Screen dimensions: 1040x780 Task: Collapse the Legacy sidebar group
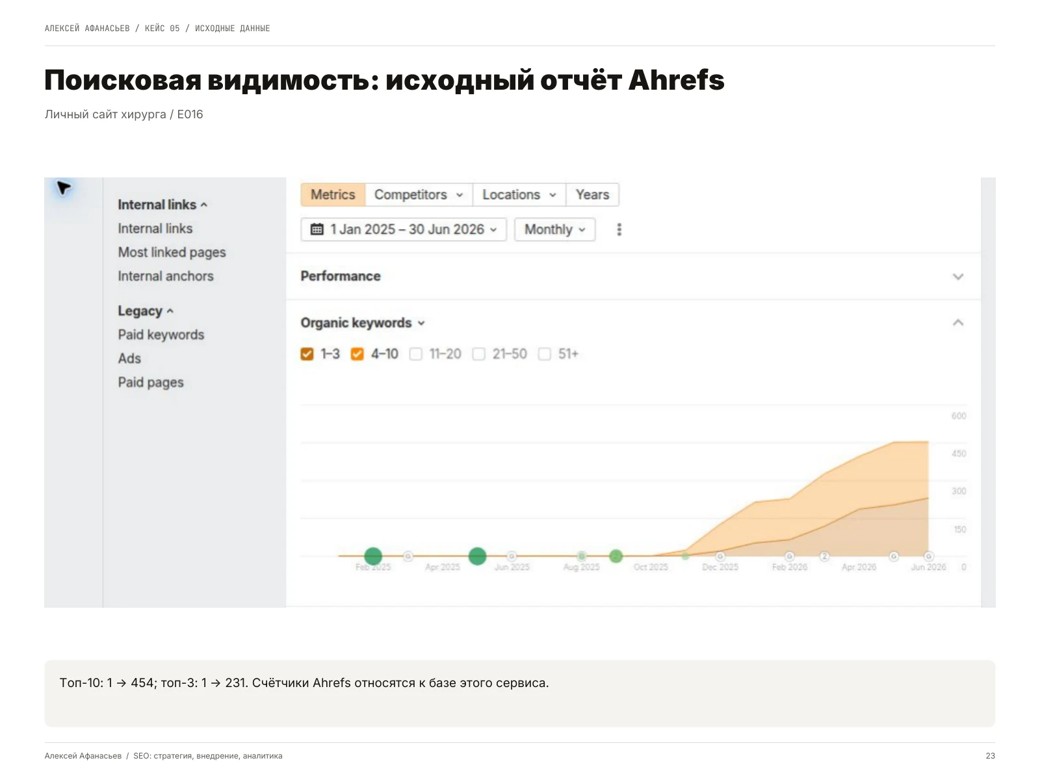(146, 311)
